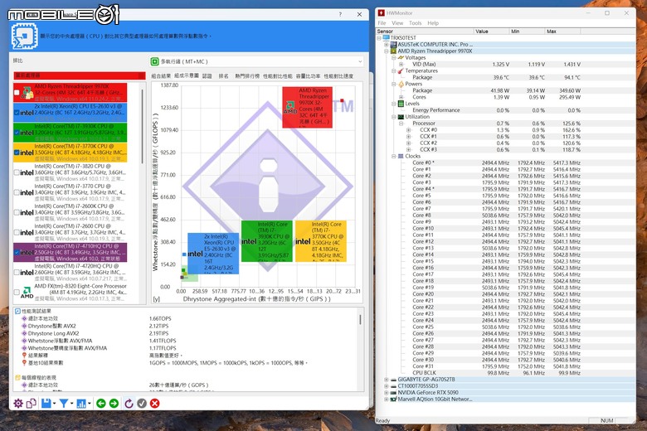Check the AMD FX-8320 checkbox
647x431 pixels.
point(17,293)
